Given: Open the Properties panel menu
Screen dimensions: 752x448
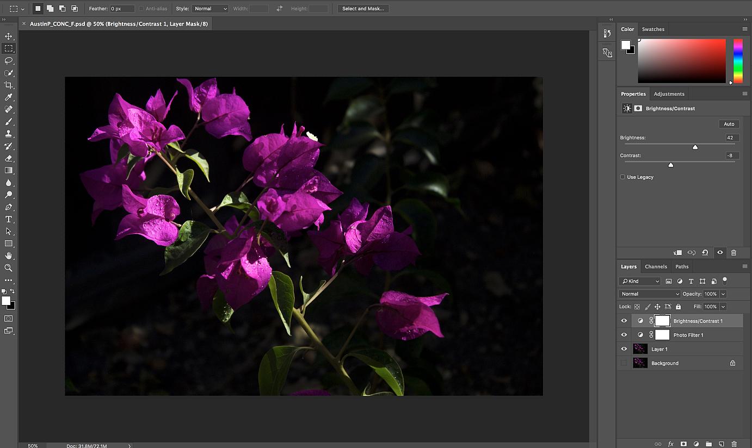Looking at the screenshot, I should 745,94.
